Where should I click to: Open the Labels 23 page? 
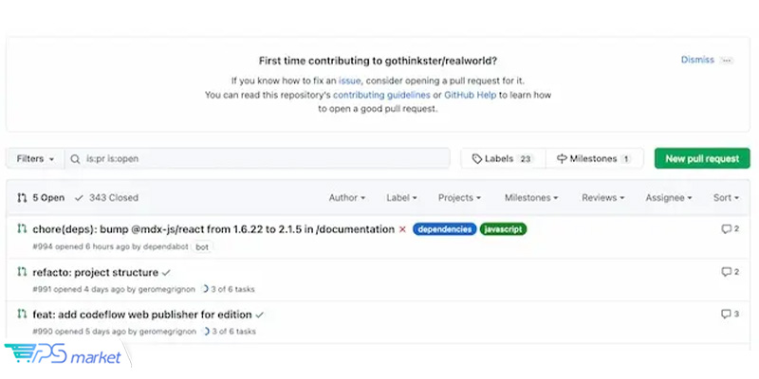(x=503, y=159)
